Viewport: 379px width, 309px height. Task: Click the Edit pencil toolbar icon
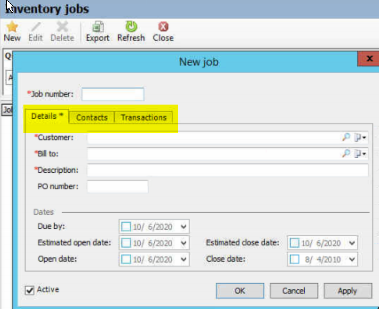(36, 27)
